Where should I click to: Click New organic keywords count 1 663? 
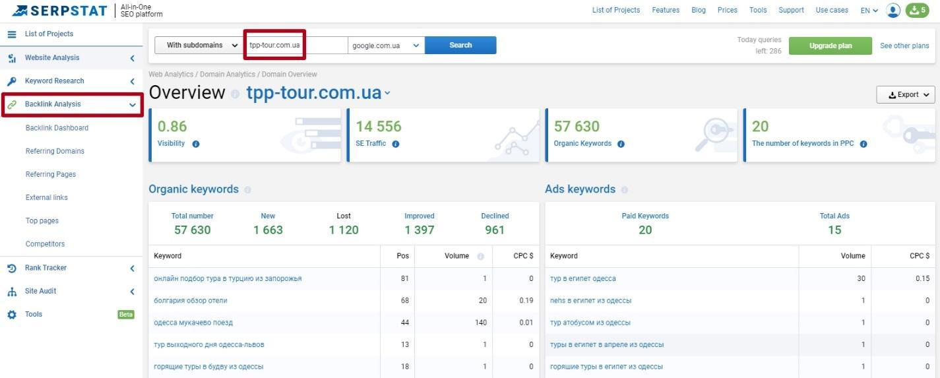(268, 230)
